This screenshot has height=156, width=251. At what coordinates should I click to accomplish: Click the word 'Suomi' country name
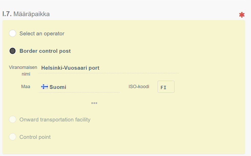58,87
